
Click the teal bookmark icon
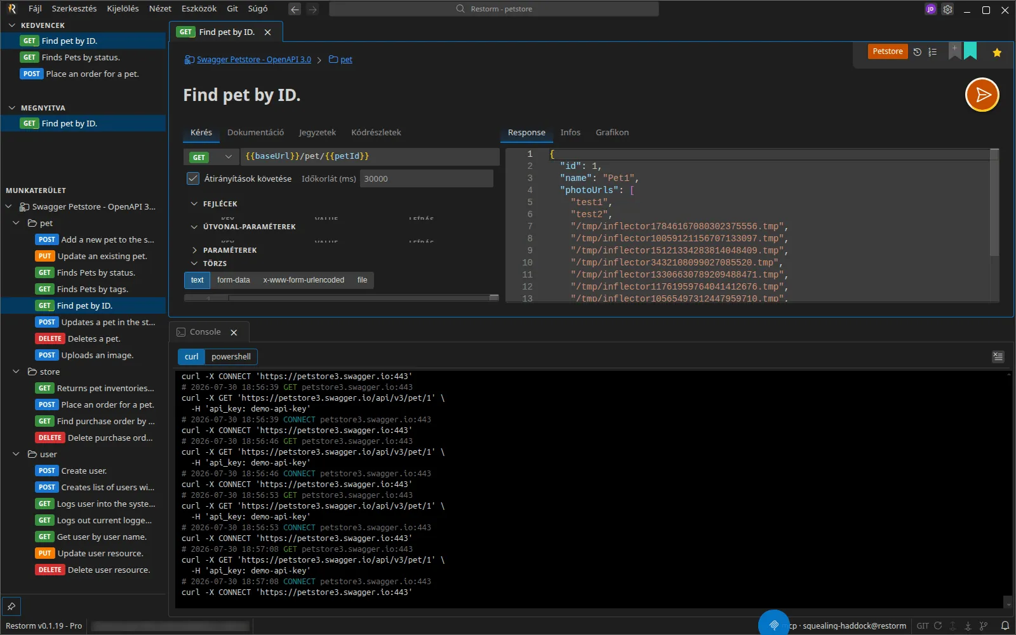pyautogui.click(x=970, y=51)
